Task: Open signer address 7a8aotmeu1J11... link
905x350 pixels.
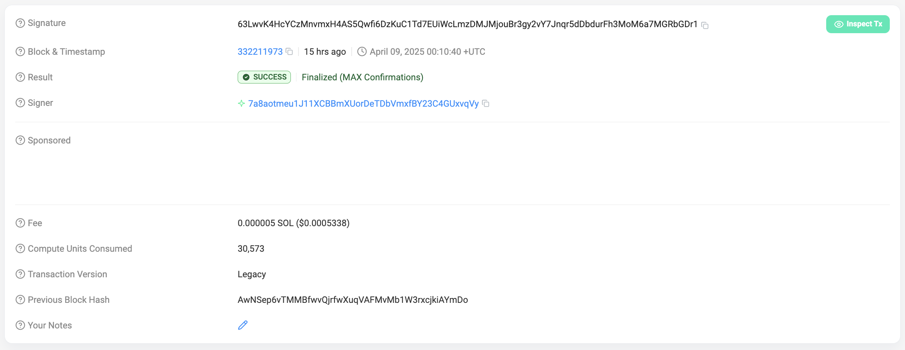Action: (x=363, y=103)
